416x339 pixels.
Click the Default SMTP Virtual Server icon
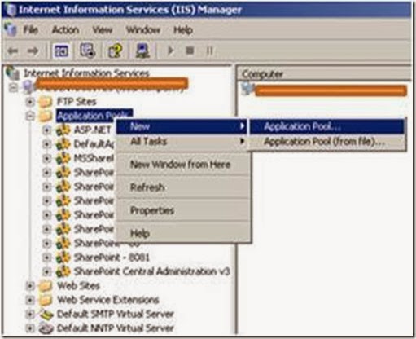(x=46, y=315)
